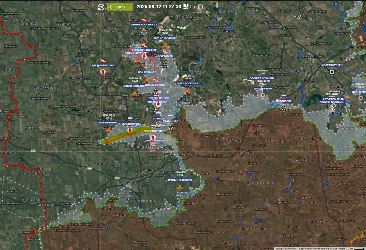Click the БОИ ШЕВЧЕНКО fire marker

(x=108, y=131)
